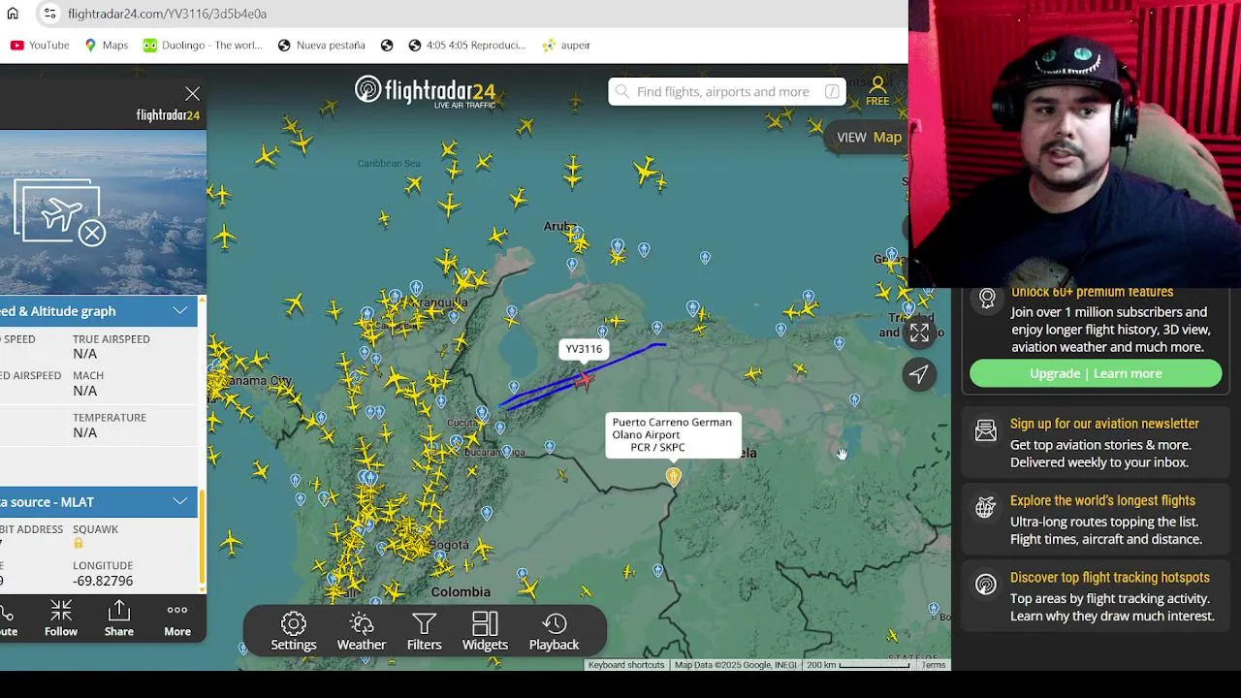This screenshot has width=1241, height=698.
Task: Open the Duolingo bookmark
Action: 203,45
